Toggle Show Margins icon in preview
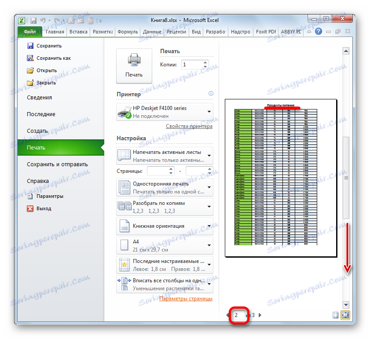This screenshot has height=339, width=370. pos(335,315)
